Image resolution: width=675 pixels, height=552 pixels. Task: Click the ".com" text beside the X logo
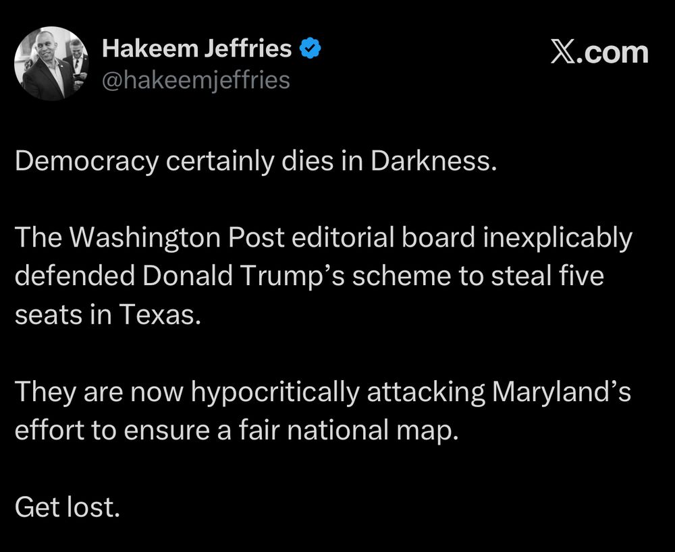pos(612,53)
